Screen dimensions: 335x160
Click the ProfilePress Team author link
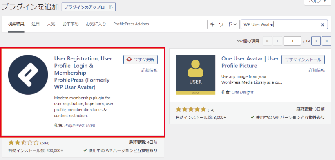coord(80,125)
